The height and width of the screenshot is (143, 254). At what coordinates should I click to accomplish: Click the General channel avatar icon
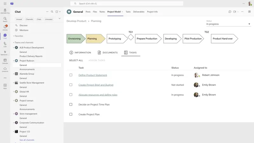point(69,12)
